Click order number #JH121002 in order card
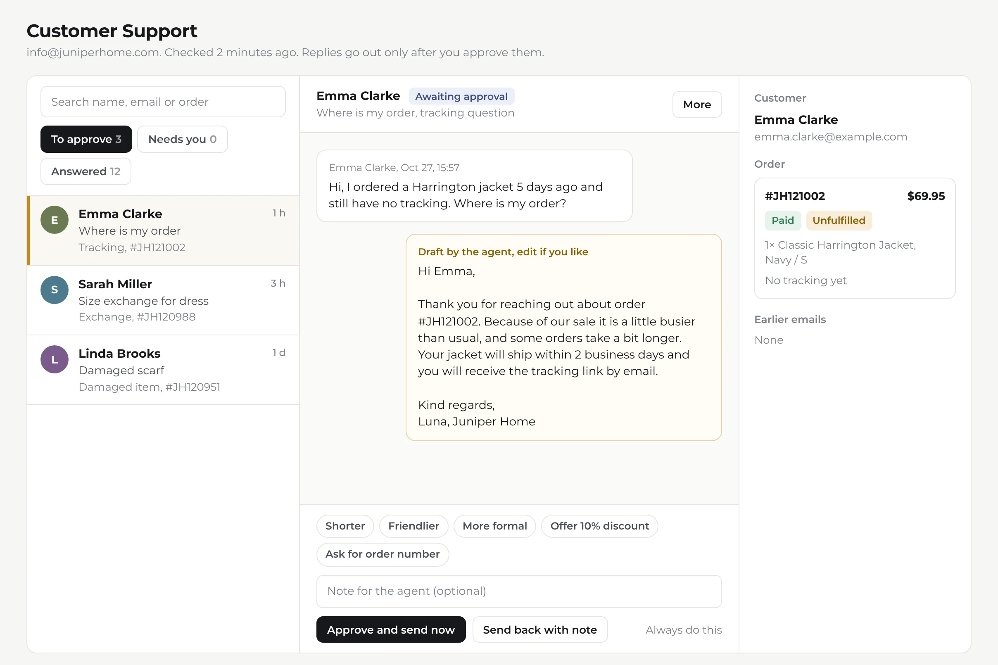Screen dimensions: 998x665 coord(795,196)
